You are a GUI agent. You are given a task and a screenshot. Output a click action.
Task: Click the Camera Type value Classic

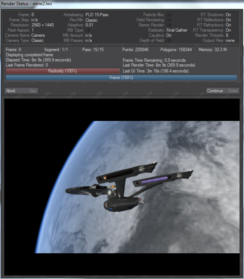37,40
